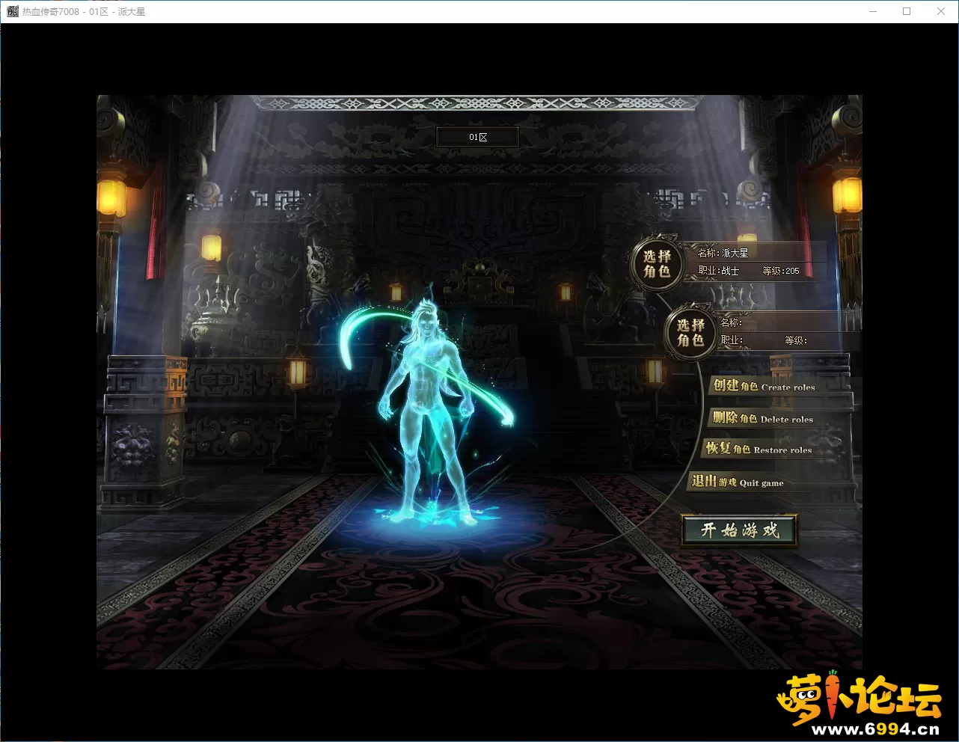
Task: Minimize the game window
Action: coord(872,11)
